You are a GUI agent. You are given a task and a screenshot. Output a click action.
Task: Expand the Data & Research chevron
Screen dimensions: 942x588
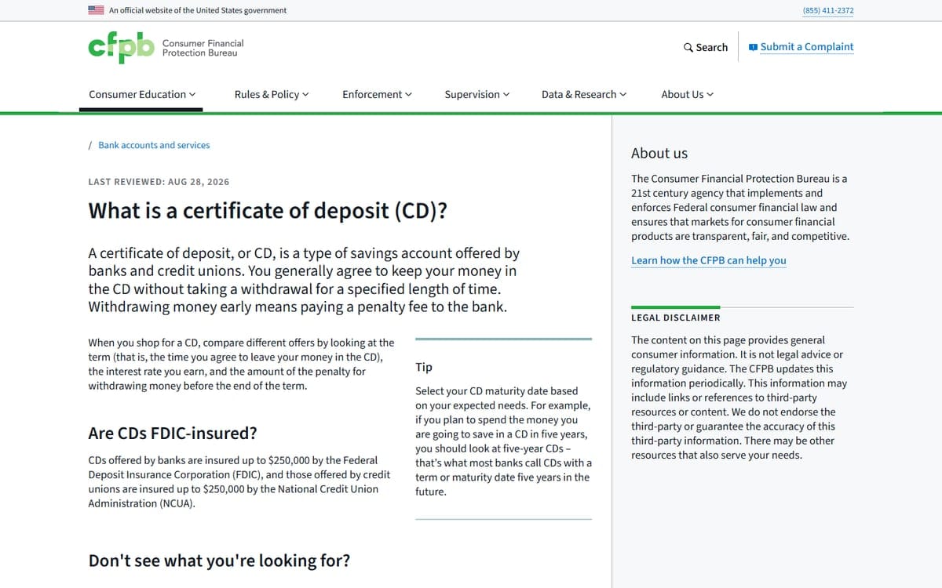point(623,95)
